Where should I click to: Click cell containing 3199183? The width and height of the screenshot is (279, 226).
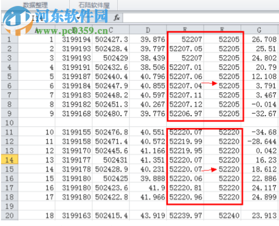(x=74, y=95)
